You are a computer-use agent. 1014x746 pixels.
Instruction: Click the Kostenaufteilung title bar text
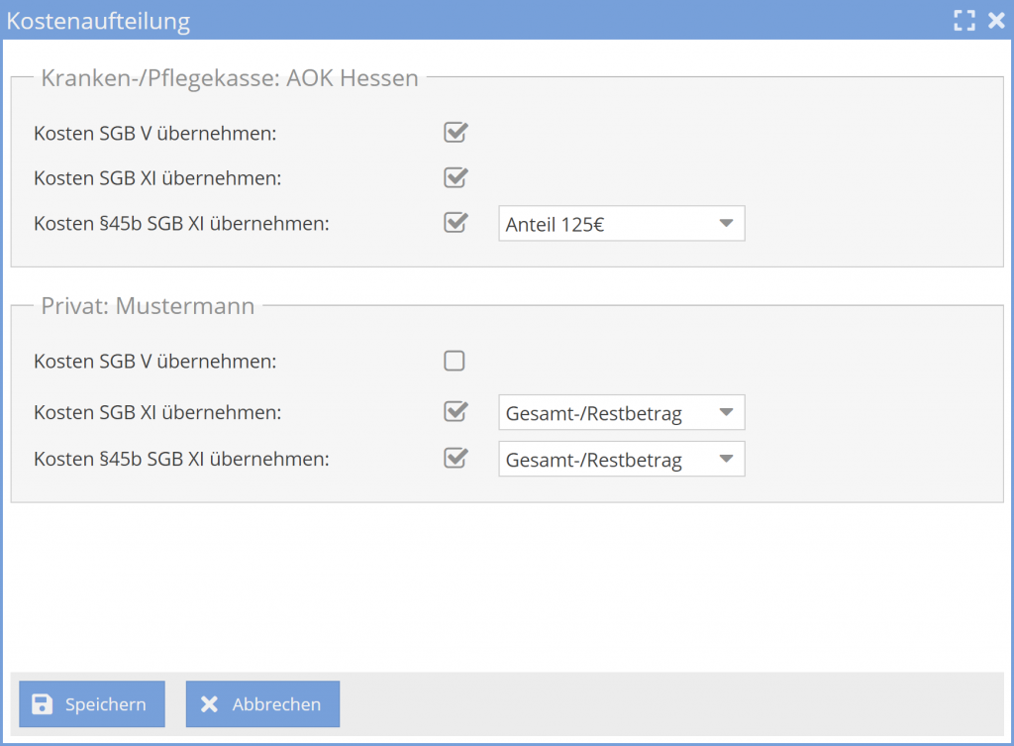[x=98, y=20]
